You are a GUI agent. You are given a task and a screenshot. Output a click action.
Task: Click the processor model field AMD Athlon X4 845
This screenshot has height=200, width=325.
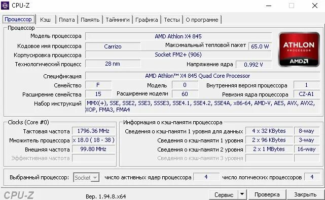(x=178, y=36)
